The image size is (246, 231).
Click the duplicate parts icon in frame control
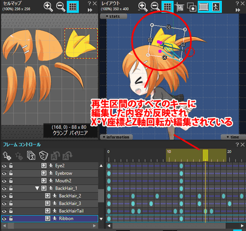click(x=31, y=156)
